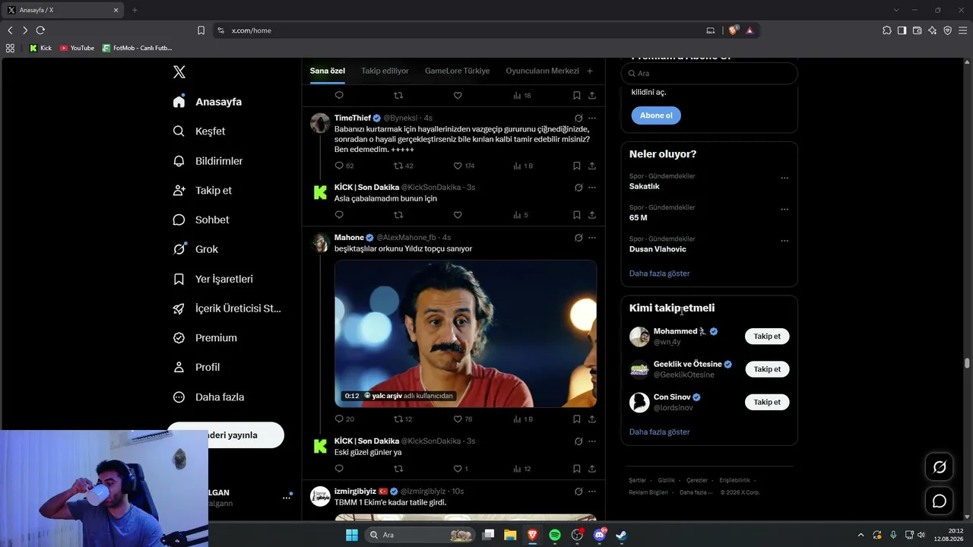The height and width of the screenshot is (547, 973).
Task: Open Discord from the taskbar
Action: [599, 535]
